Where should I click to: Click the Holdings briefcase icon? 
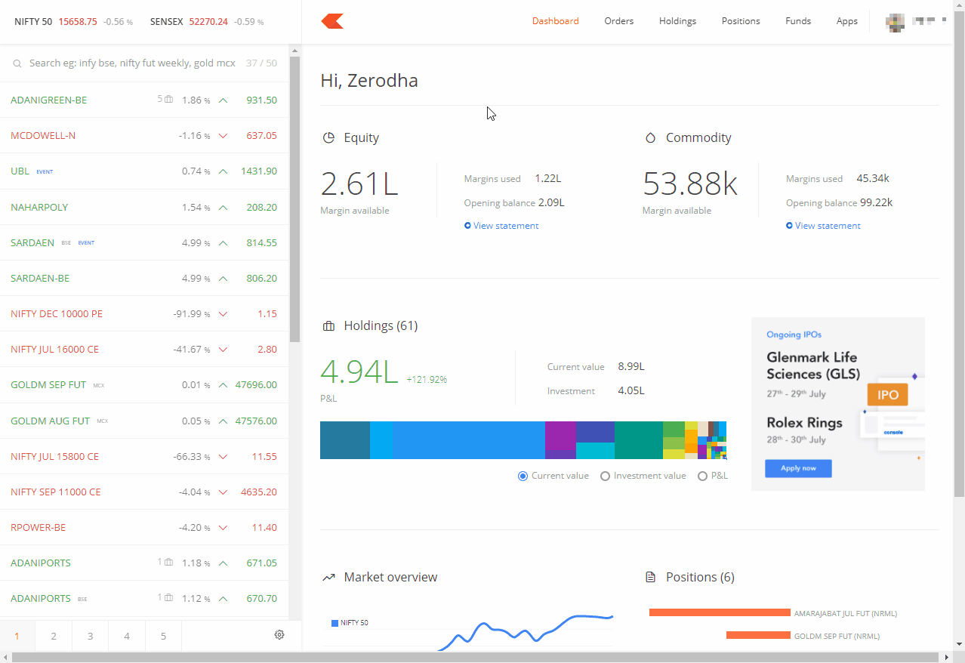[x=328, y=326]
